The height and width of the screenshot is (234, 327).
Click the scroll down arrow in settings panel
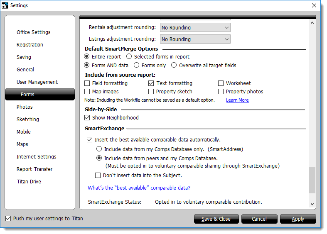(312, 204)
